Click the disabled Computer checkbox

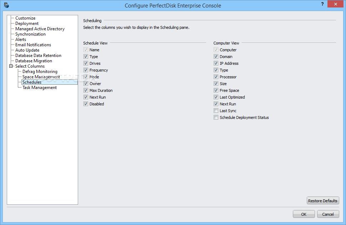[x=216, y=50]
